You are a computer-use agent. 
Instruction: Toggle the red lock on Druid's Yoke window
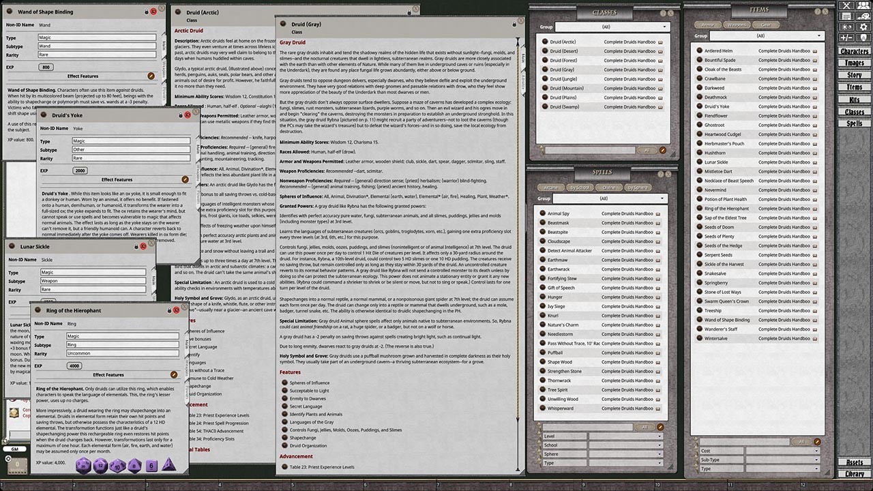[187, 115]
